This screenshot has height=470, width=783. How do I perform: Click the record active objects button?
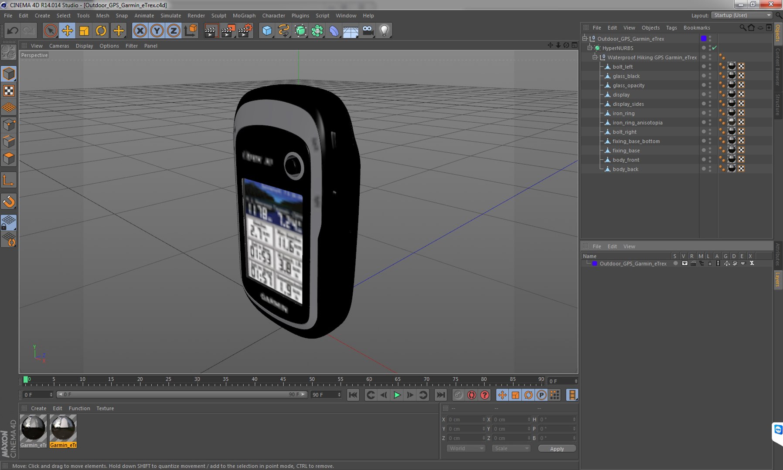click(x=458, y=395)
